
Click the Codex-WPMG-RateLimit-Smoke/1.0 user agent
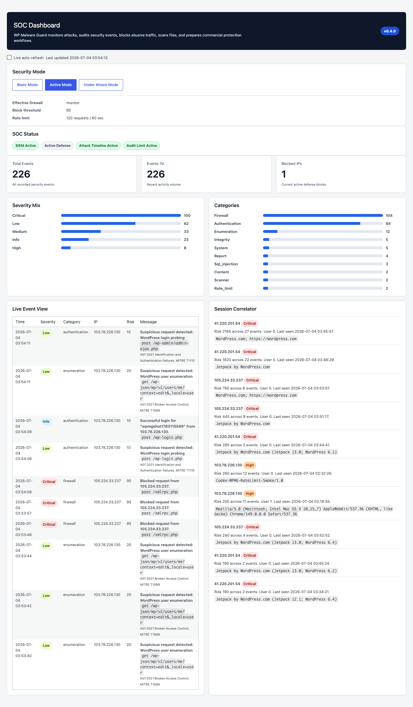(x=249, y=480)
